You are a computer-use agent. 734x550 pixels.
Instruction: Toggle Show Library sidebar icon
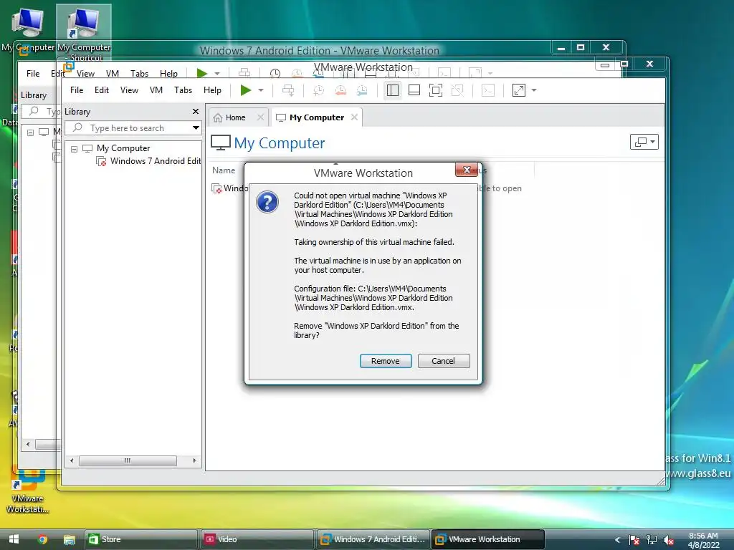coord(393,90)
